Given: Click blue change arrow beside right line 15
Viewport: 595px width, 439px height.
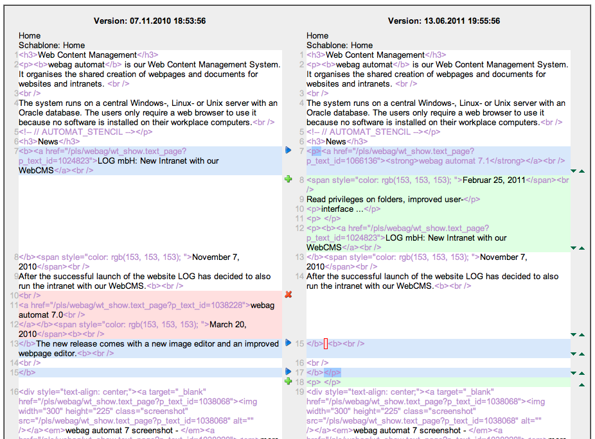Looking at the screenshot, I should point(288,343).
